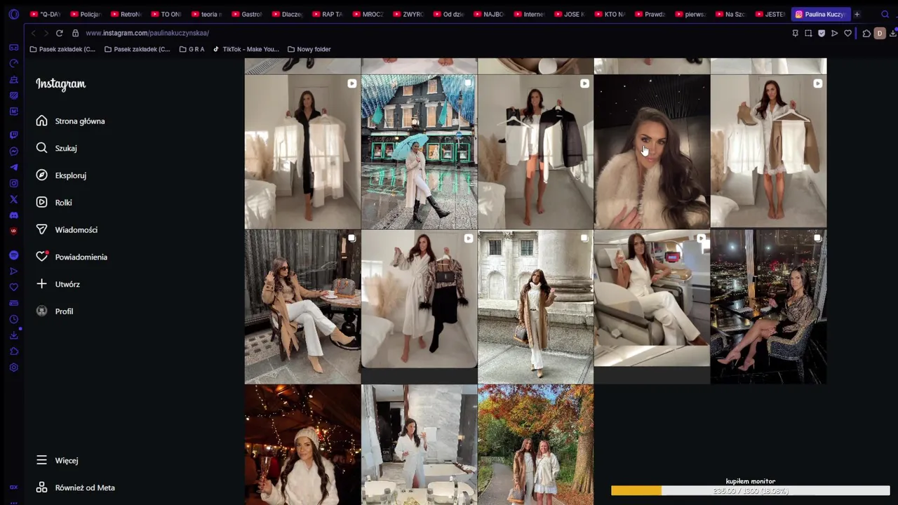Screen dimensions: 898x505
Task: Go back to the previous page
Action: tap(33, 33)
